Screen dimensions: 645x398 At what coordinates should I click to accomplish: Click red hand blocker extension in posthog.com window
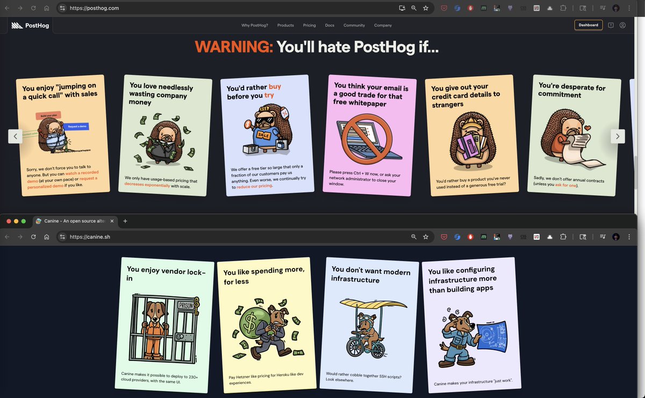pos(470,9)
